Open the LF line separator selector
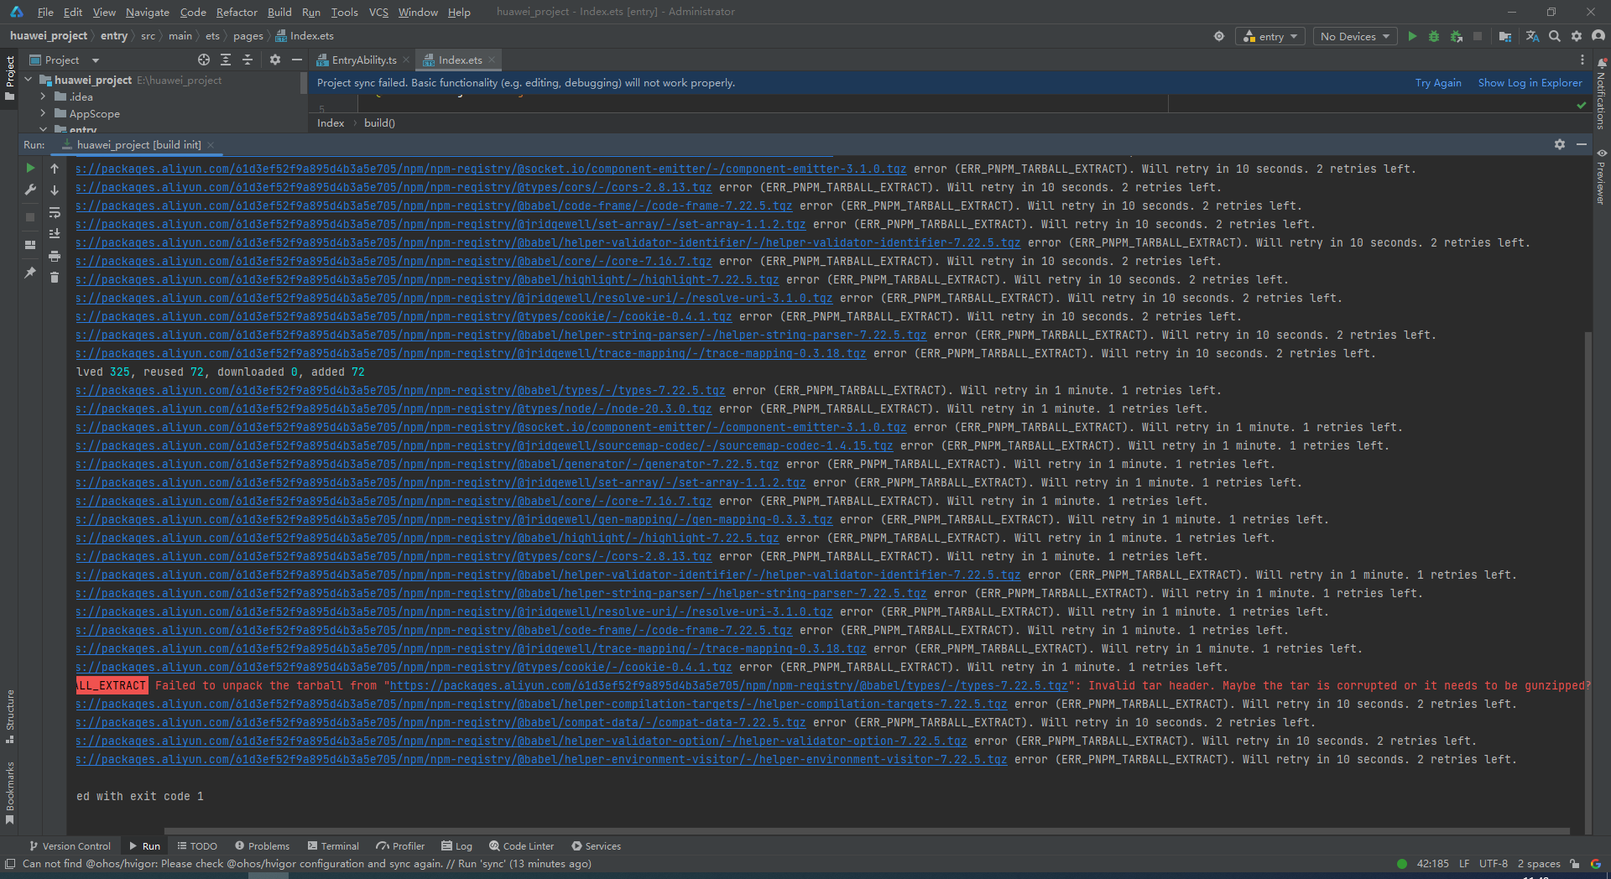 [1463, 863]
